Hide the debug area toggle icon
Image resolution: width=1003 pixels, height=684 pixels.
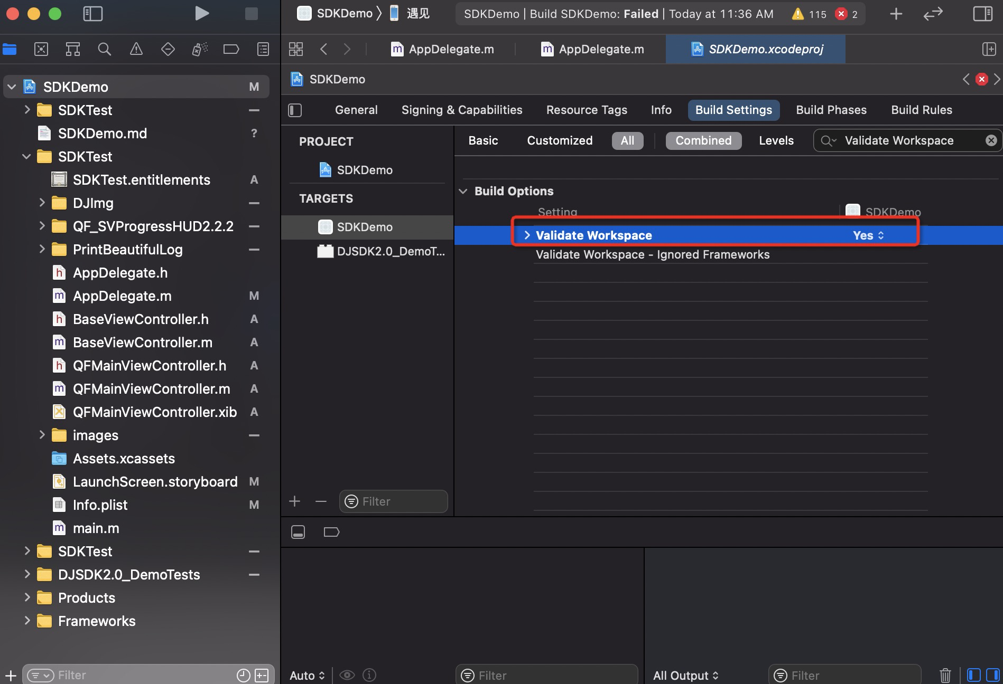click(298, 532)
